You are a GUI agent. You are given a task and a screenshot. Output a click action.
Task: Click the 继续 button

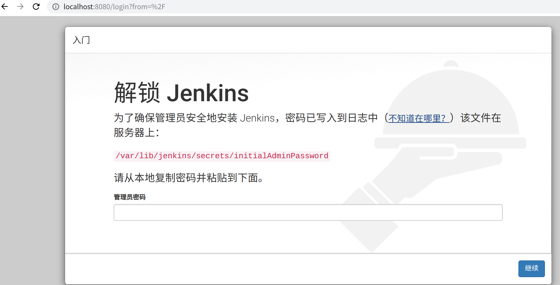click(532, 269)
